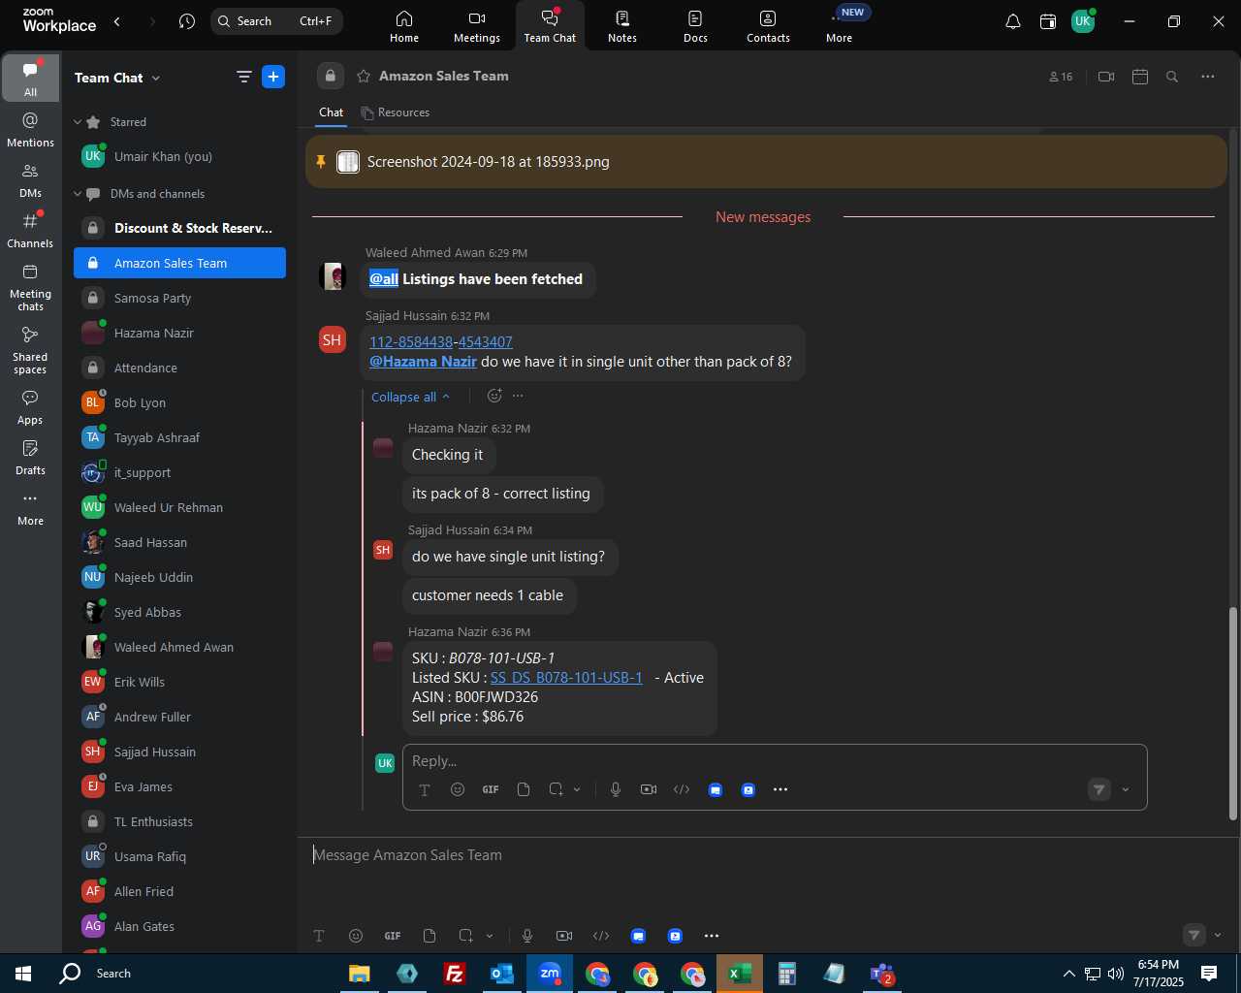Record an audio message in reply box
Viewport: 1241px width, 993px height.
click(x=616, y=789)
